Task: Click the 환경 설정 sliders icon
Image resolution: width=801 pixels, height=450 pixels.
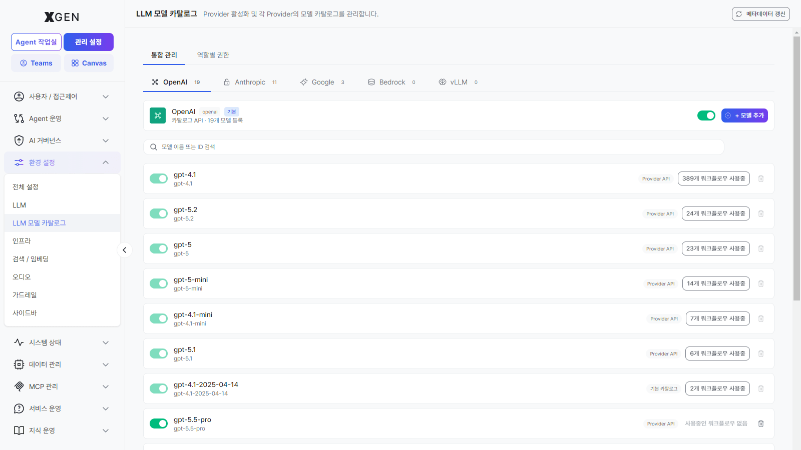Action: (19, 162)
